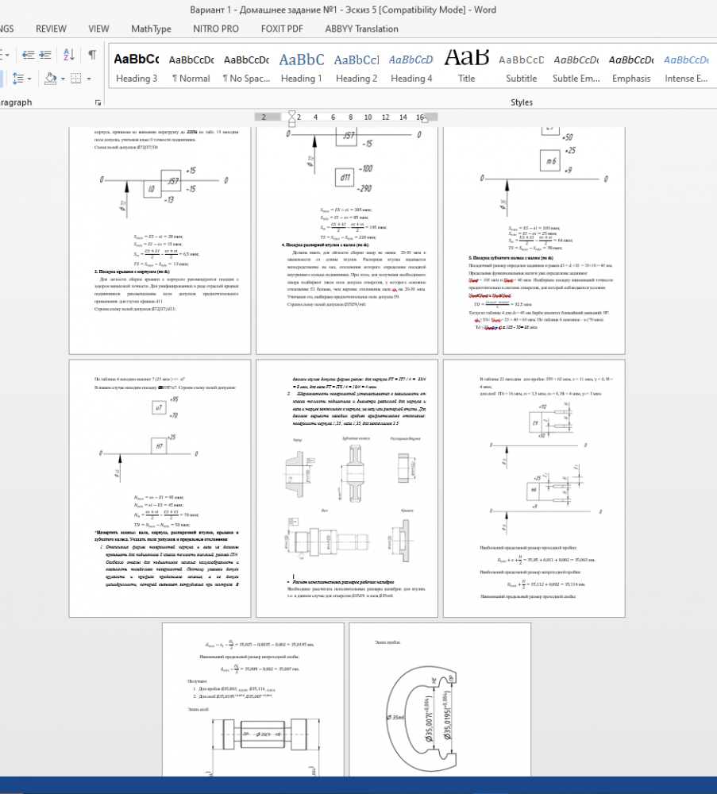Open the REVIEW ribbon tab
The width and height of the screenshot is (717, 794).
[51, 29]
